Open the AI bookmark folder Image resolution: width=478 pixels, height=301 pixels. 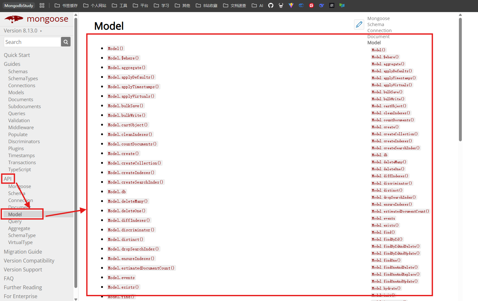[x=257, y=5]
